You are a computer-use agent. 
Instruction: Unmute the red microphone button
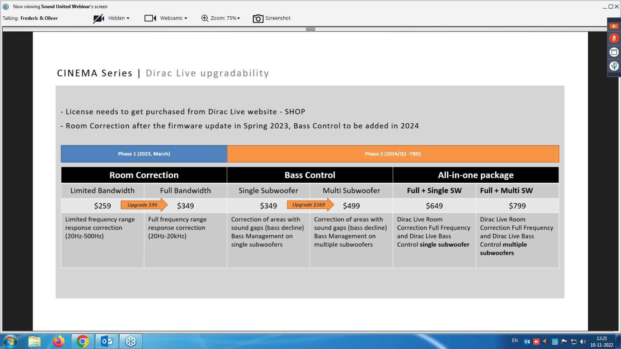[614, 38]
